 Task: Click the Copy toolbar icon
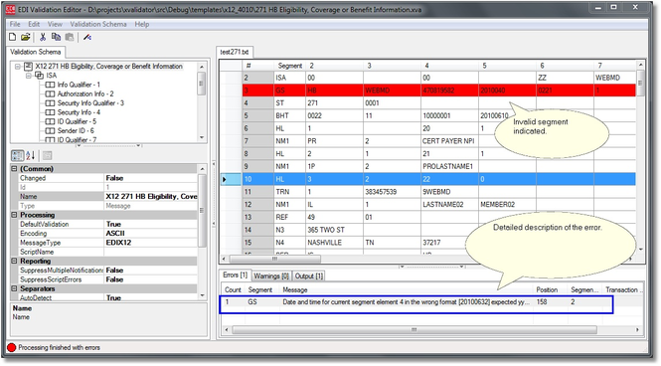click(56, 37)
